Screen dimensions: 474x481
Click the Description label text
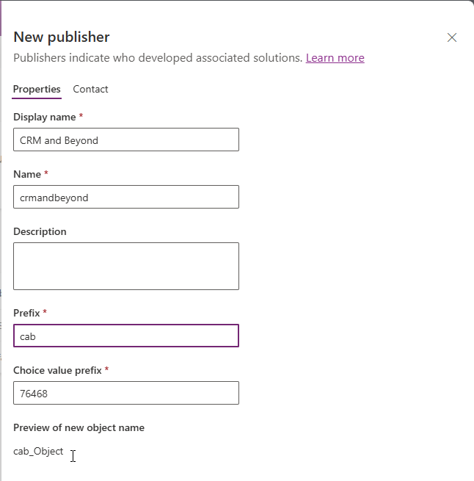[40, 231]
